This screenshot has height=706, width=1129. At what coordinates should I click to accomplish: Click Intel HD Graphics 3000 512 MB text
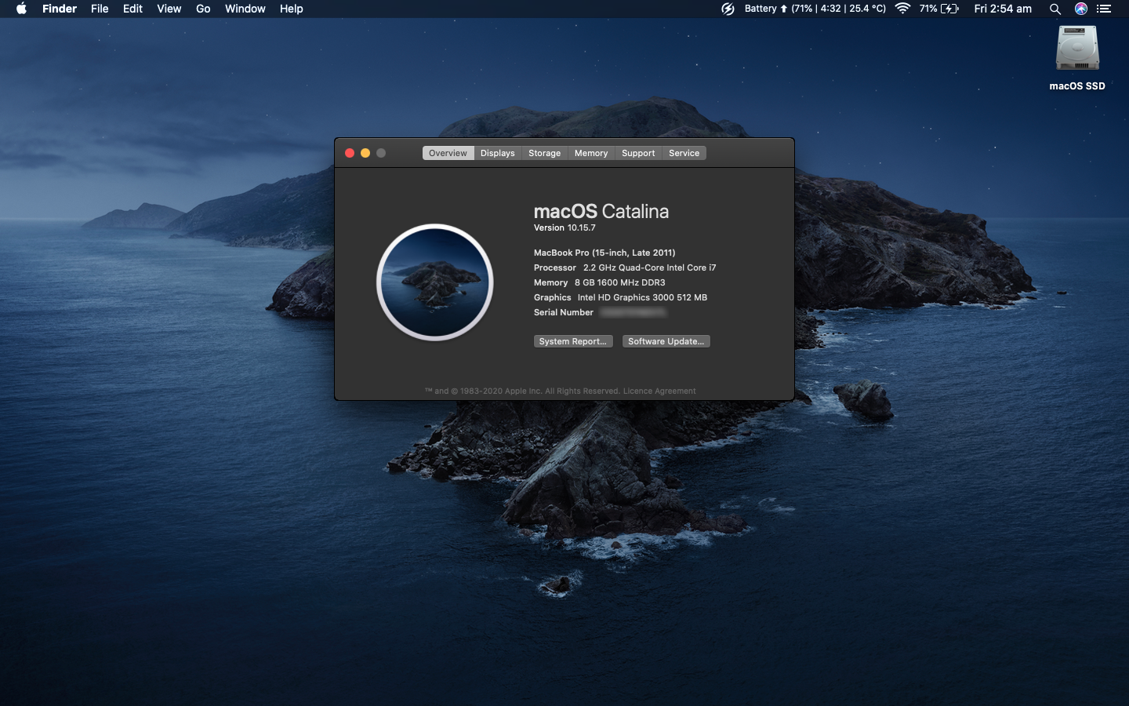pos(643,297)
